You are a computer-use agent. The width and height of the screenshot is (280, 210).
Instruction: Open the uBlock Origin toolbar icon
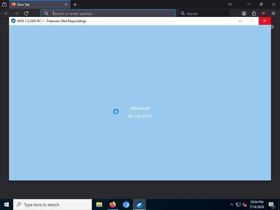[264, 13]
